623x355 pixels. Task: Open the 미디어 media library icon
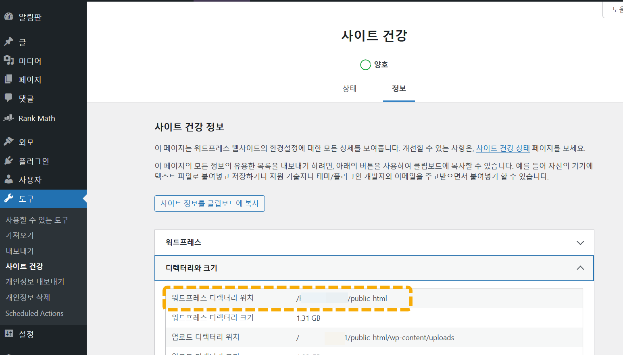click(x=8, y=60)
